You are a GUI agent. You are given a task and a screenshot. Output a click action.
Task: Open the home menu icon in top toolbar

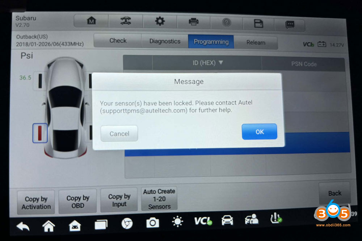tap(91, 22)
